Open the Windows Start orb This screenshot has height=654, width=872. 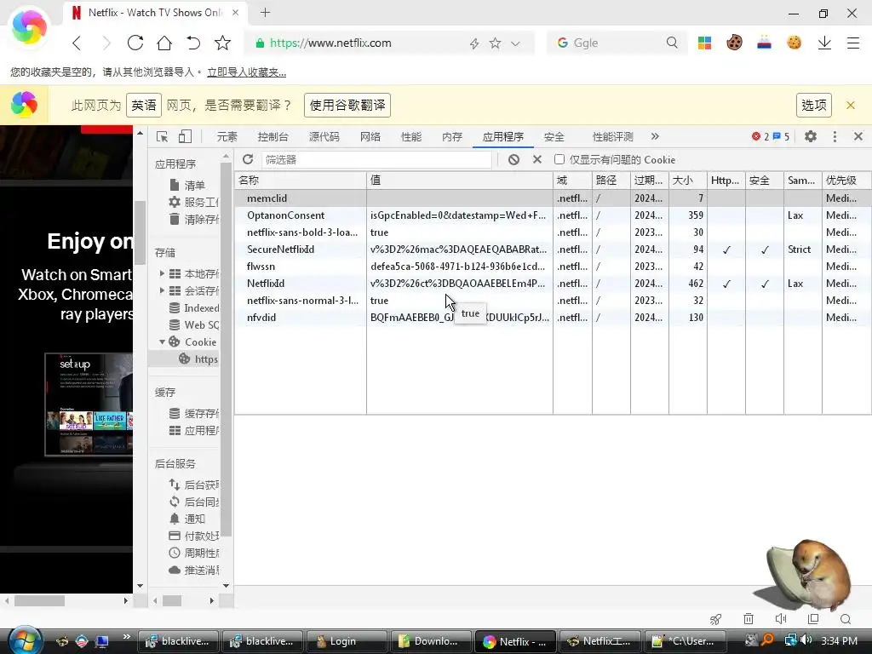click(x=25, y=640)
